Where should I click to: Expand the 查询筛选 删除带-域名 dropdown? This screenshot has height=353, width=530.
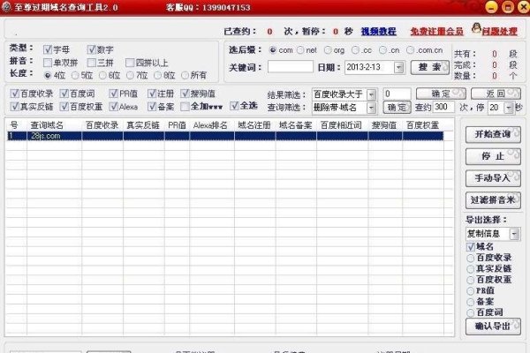tap(372, 108)
